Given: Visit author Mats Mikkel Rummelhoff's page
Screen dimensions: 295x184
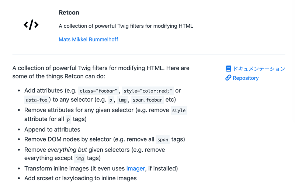Looking at the screenshot, I should pyautogui.click(x=88, y=39).
